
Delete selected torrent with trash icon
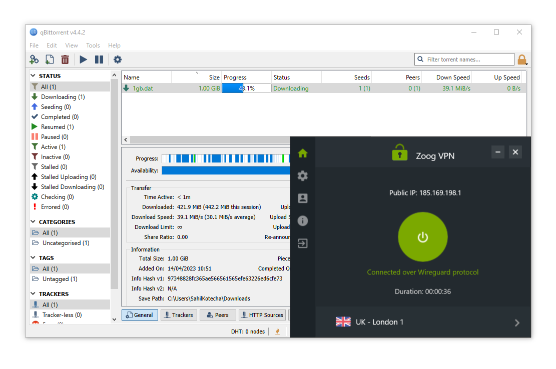[65, 59]
